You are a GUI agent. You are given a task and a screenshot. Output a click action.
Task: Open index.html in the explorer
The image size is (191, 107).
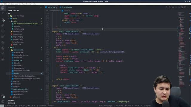pyautogui.click(x=24, y=34)
